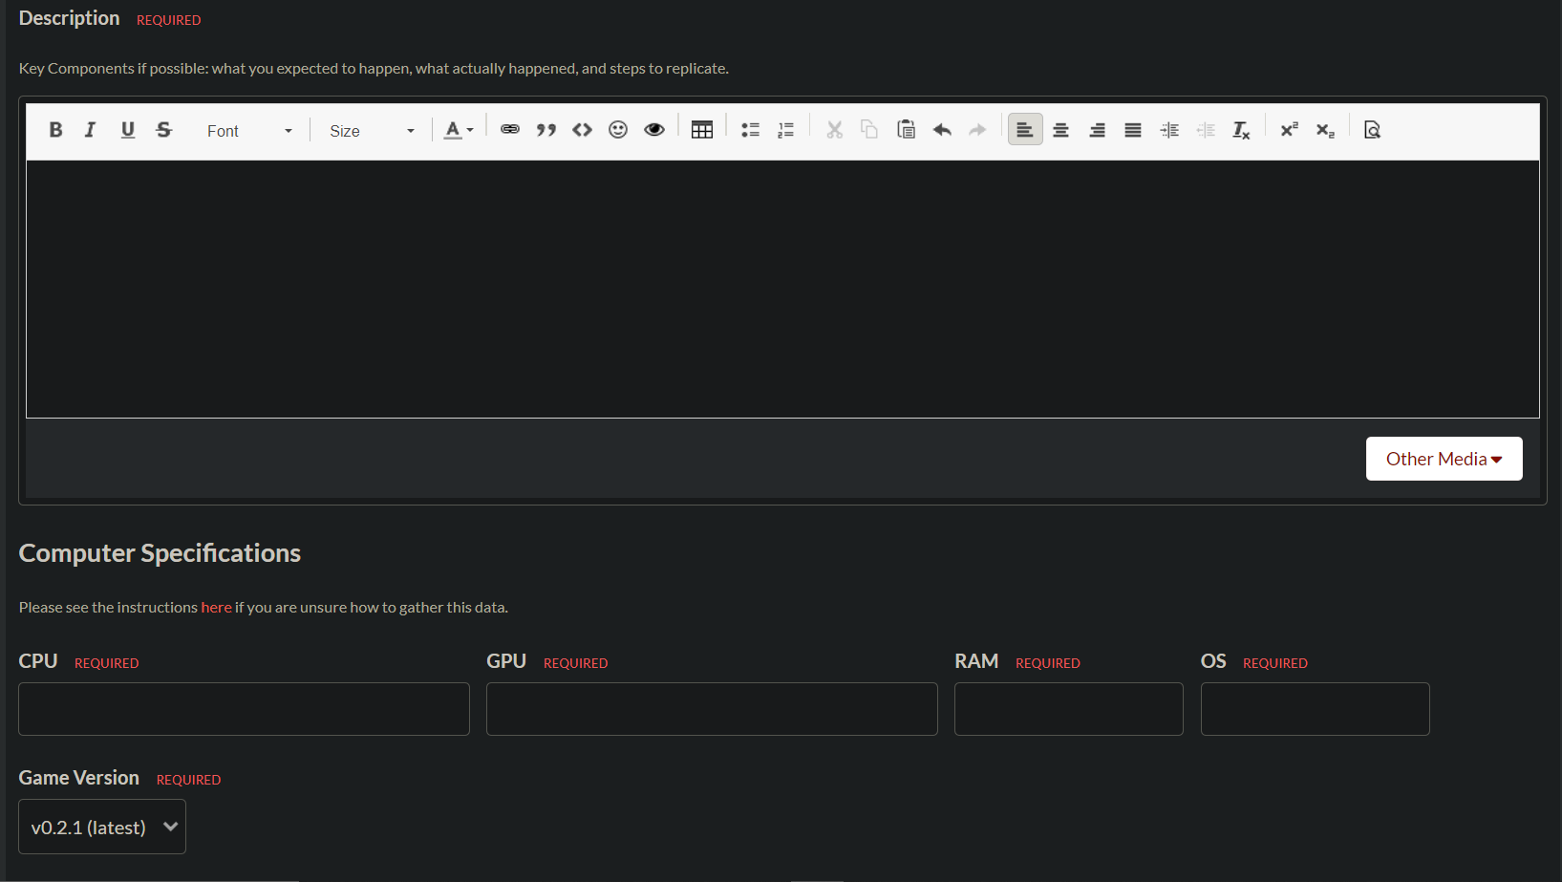Insert a table into the description

702,130
